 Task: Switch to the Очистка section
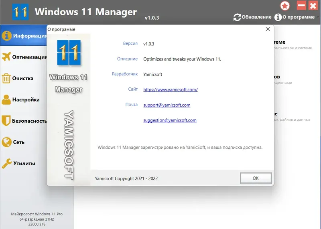[x=23, y=78]
